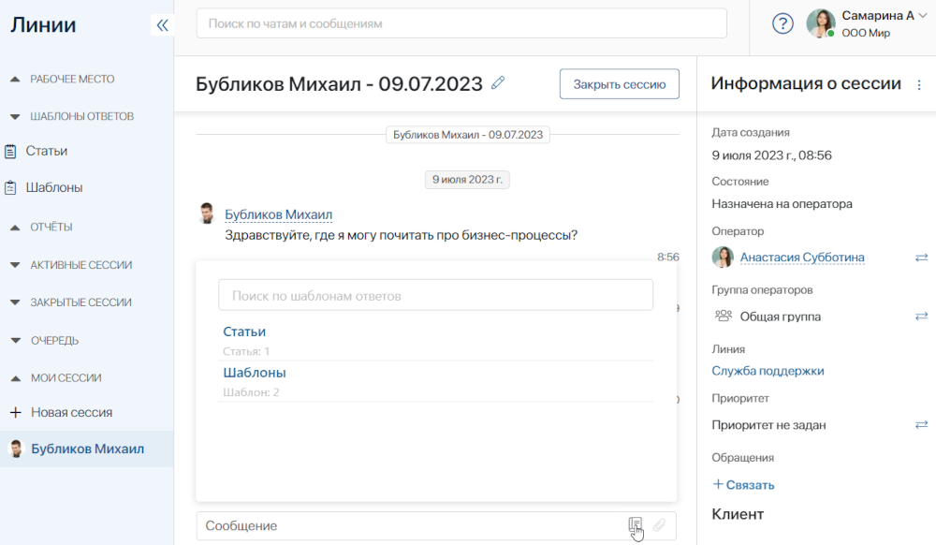Open the Служба поддержки line link
Image resolution: width=936 pixels, height=545 pixels.
[768, 371]
